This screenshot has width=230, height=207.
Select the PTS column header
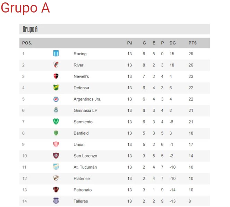pos(193,43)
